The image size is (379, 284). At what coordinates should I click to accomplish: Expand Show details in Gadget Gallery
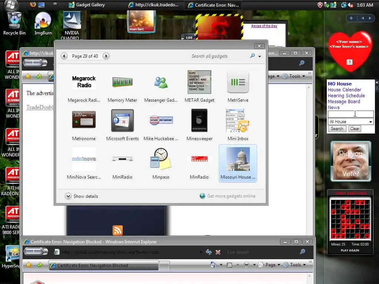tap(81, 196)
